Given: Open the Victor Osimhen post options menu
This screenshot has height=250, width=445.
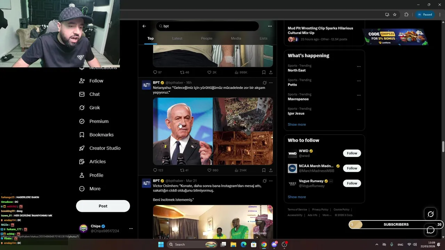Looking at the screenshot, I should [271, 181].
